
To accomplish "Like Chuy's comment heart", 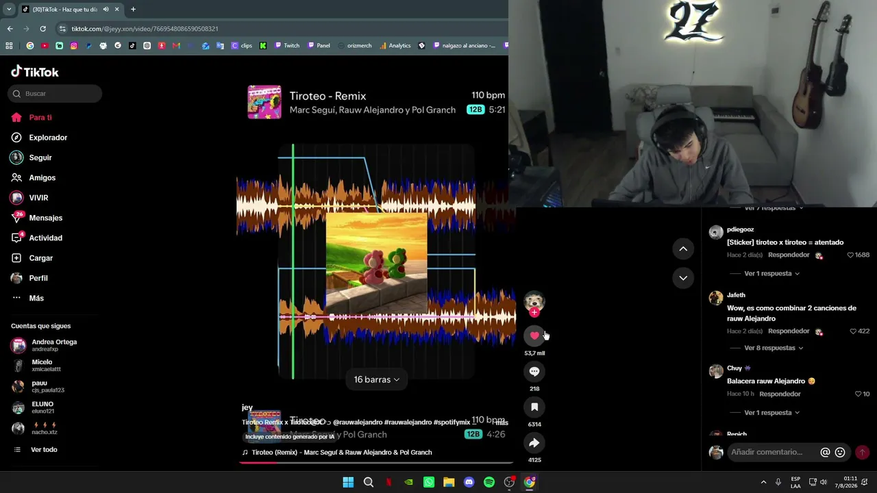I will [858, 394].
